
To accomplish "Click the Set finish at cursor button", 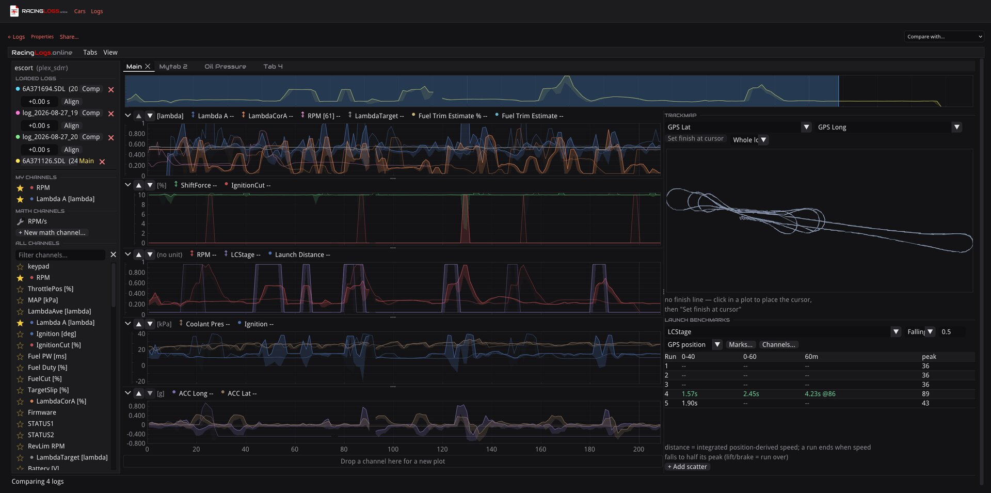I will tap(695, 139).
